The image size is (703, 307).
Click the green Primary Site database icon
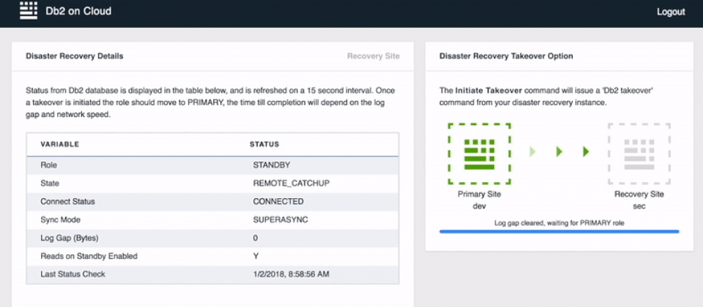(x=479, y=154)
